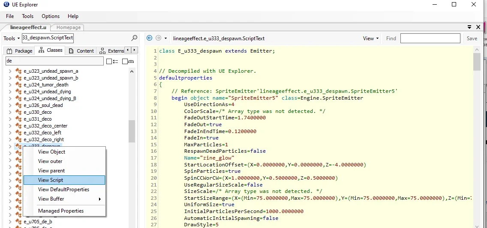Click the class icon of e_u324_tumor_death
Screen dimensions: 487x228
[18, 85]
